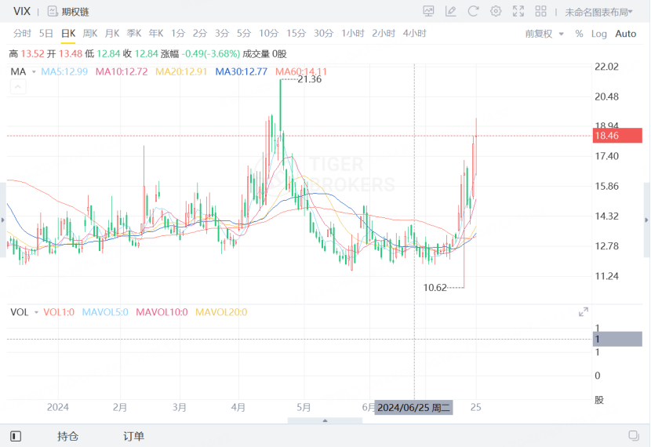The image size is (651, 447).
Task: Open the 持仓 positions panel
Action: coord(67,436)
